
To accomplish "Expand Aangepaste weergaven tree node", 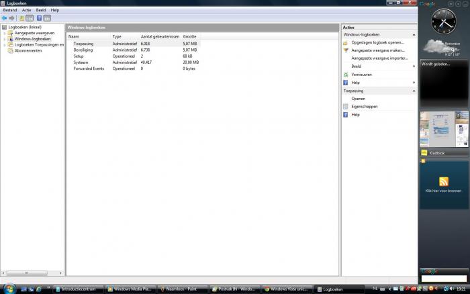I will (5, 34).
